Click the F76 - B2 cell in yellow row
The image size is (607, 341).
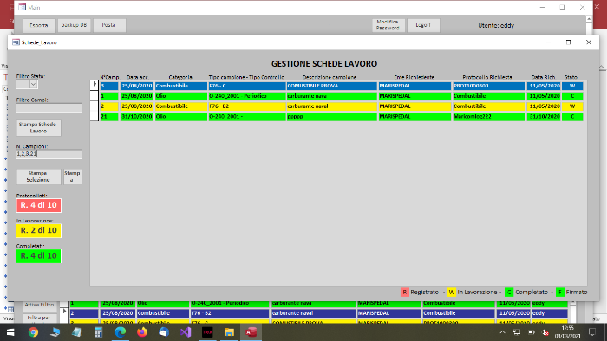246,106
